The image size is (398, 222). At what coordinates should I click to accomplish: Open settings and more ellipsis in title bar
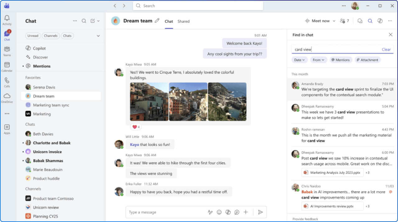[x=344, y=6]
